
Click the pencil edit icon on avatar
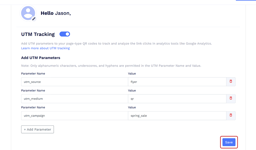pyautogui.click(x=34, y=19)
